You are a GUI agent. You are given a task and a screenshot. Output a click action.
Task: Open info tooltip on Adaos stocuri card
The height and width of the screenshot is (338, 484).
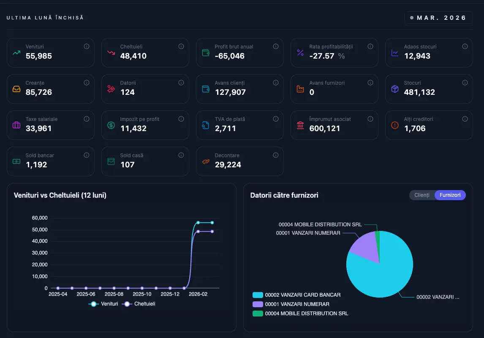click(465, 46)
